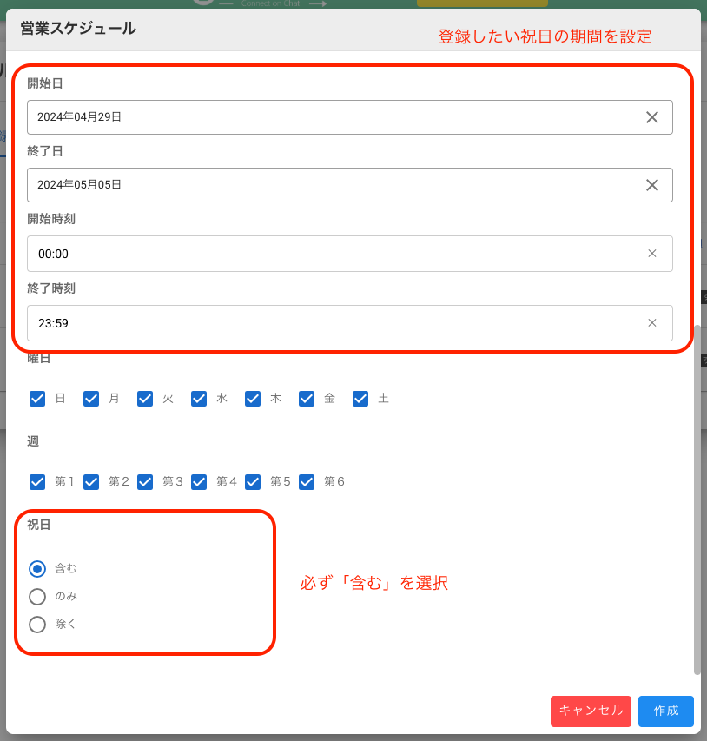Uncheck the 第1 week checkbox
Screen dimensions: 707x741
tap(37, 481)
